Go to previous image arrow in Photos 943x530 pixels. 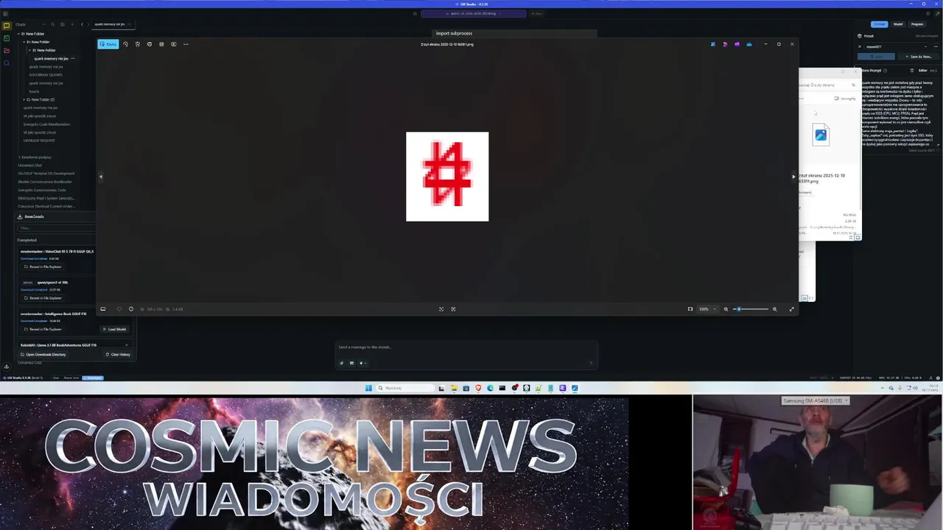pyautogui.click(x=101, y=177)
